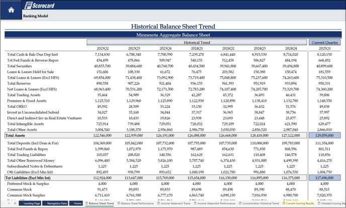The image size is (346, 208).
Task: Click 2024Q1 Tot Liabilities value 115,654,000
Action: pyautogui.click(x=197, y=178)
